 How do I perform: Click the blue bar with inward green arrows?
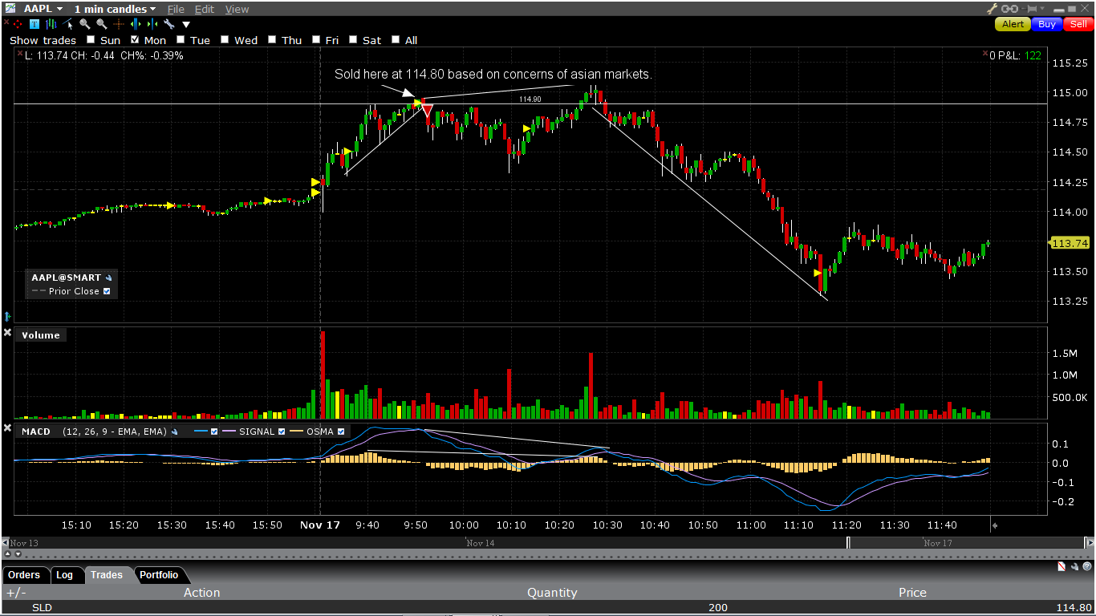152,24
